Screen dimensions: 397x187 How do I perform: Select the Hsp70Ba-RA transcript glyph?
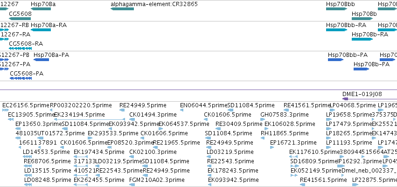(x=41, y=30)
